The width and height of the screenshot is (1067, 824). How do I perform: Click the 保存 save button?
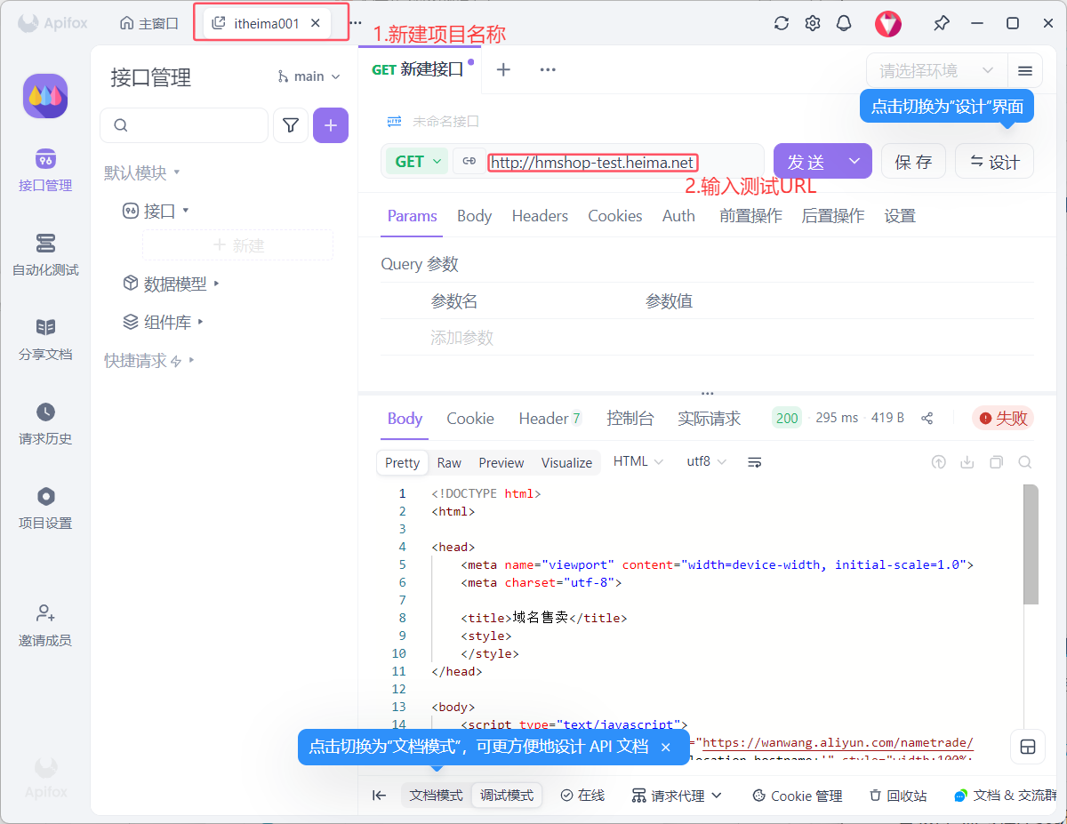[x=913, y=161]
